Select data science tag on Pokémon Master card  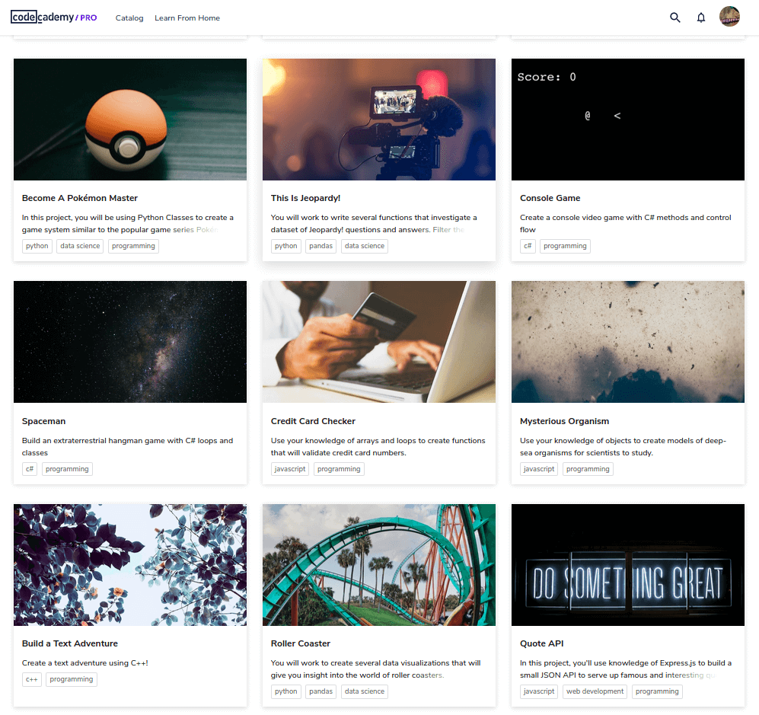[80, 246]
